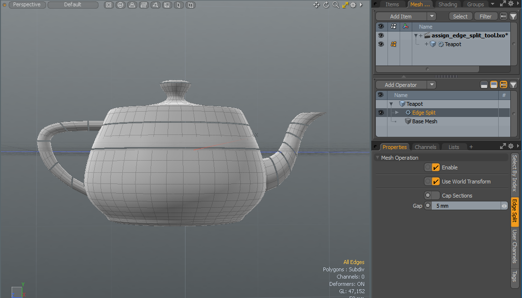The width and height of the screenshot is (522, 298).
Task: Click the viewport pan (move) icon
Action: tap(316, 5)
